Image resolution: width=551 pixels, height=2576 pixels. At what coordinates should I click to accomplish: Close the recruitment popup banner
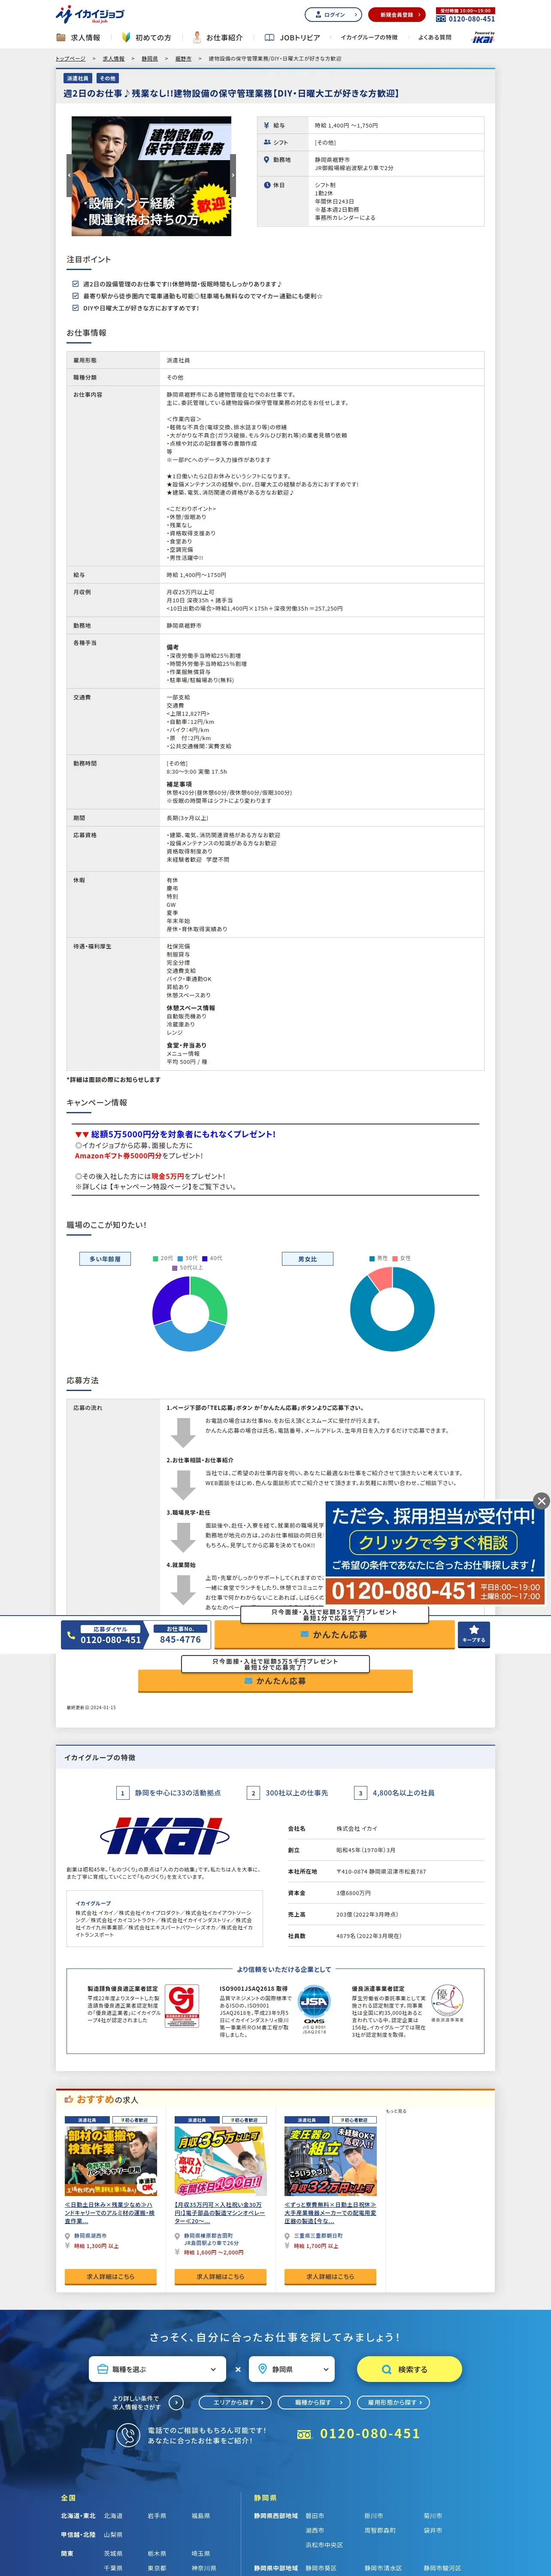(541, 1501)
